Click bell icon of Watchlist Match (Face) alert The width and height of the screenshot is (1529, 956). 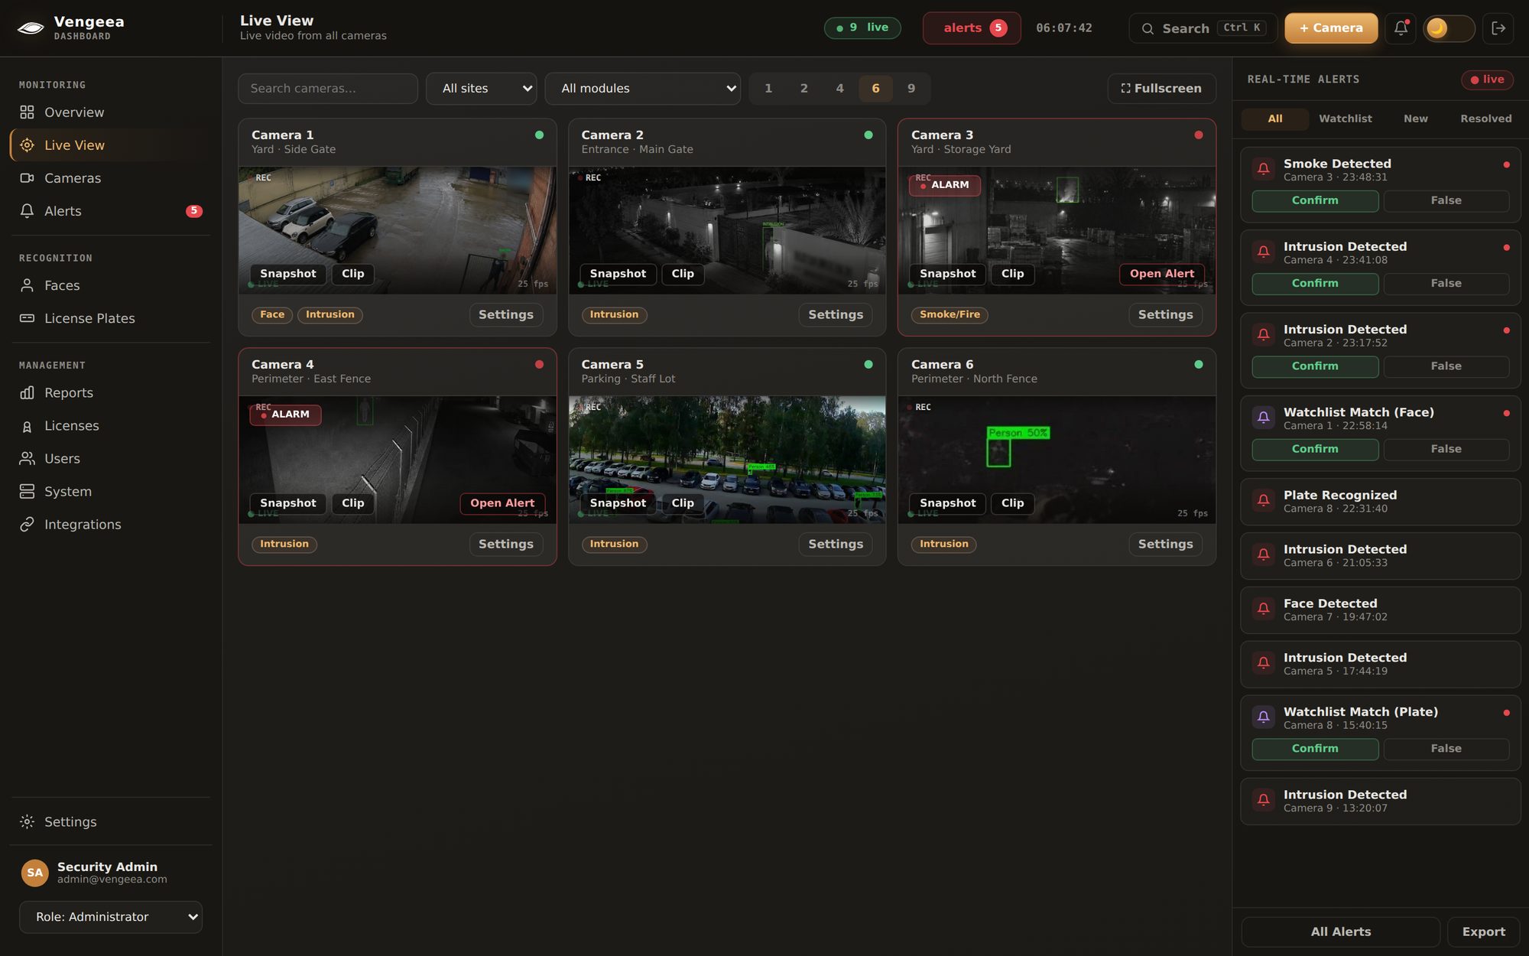[x=1263, y=417]
